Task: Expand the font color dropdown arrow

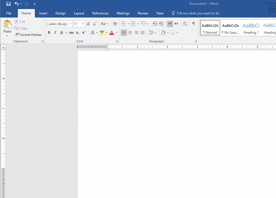Action: (x=116, y=33)
